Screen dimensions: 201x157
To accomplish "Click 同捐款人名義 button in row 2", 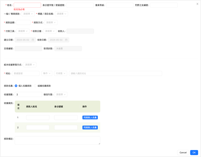I will click(90, 128).
